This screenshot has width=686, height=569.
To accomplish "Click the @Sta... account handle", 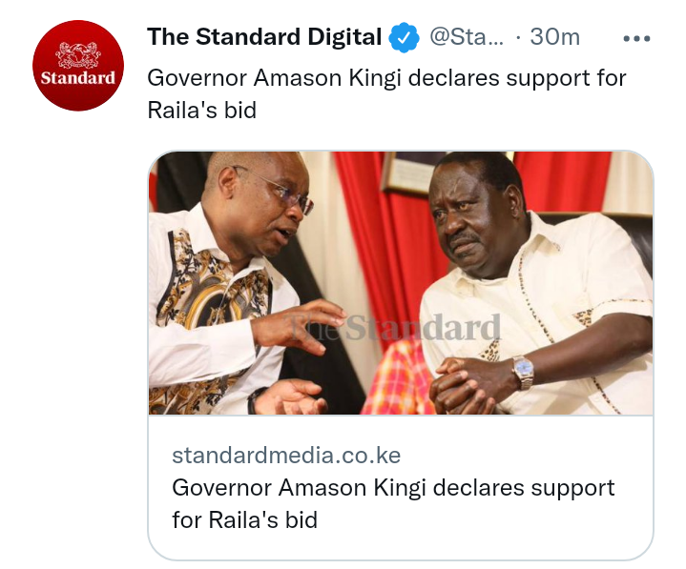I will coord(467,37).
